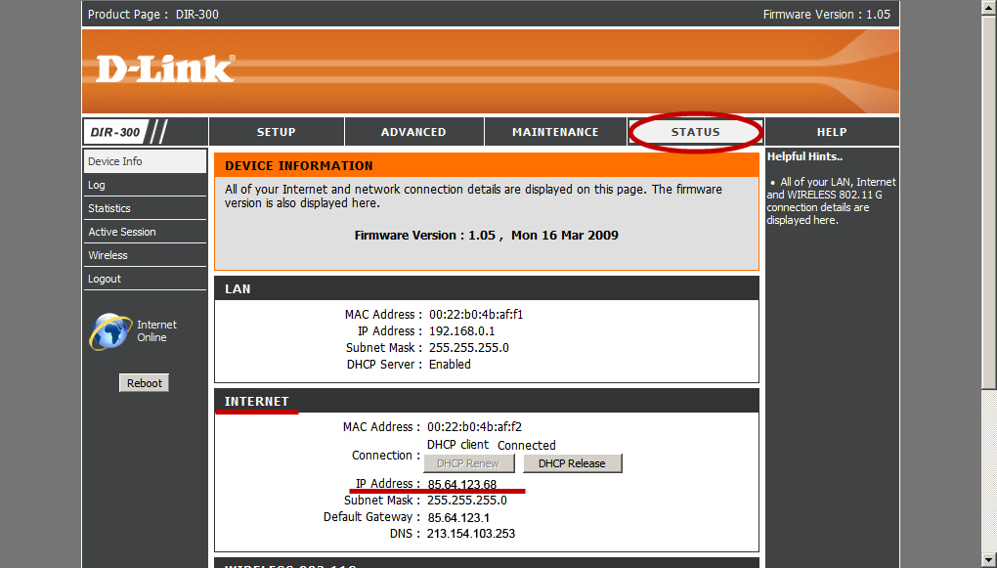This screenshot has width=997, height=568.
Task: Go to the MAINTENANCE tab
Action: pyautogui.click(x=555, y=132)
